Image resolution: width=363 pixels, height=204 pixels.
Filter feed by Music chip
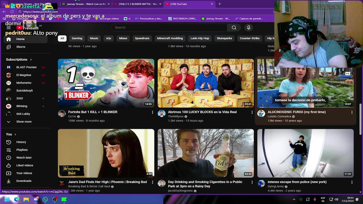(x=94, y=38)
